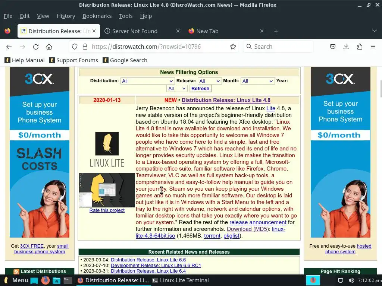Open the Help Manual bookmark

coord(25,60)
